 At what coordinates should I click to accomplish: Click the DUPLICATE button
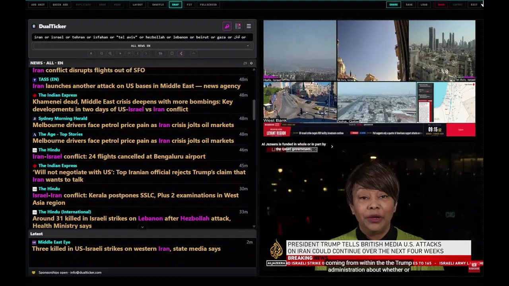pyautogui.click(x=83, y=5)
